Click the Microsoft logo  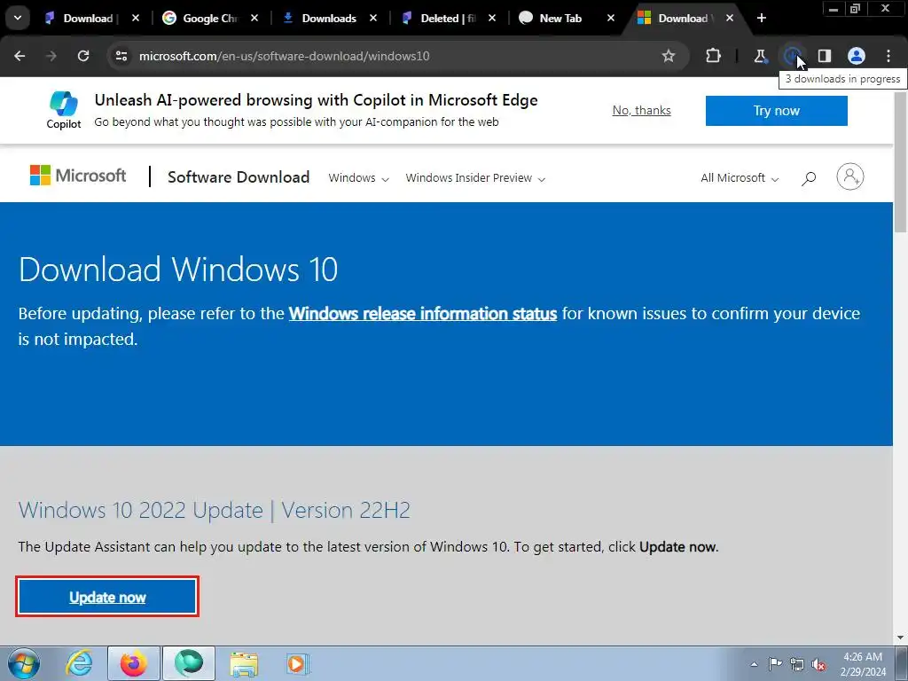[x=78, y=176]
